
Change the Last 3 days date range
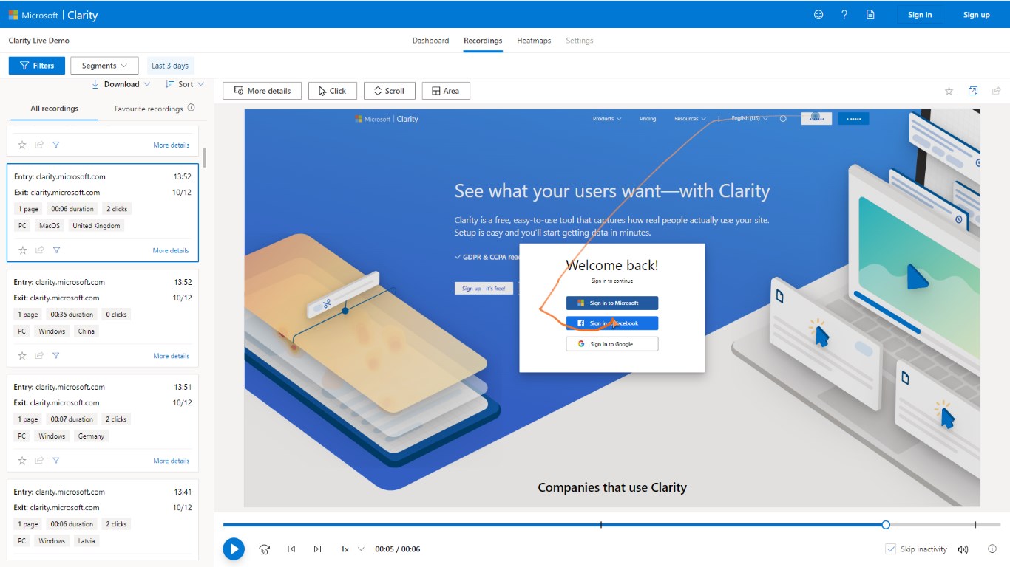[x=169, y=66]
